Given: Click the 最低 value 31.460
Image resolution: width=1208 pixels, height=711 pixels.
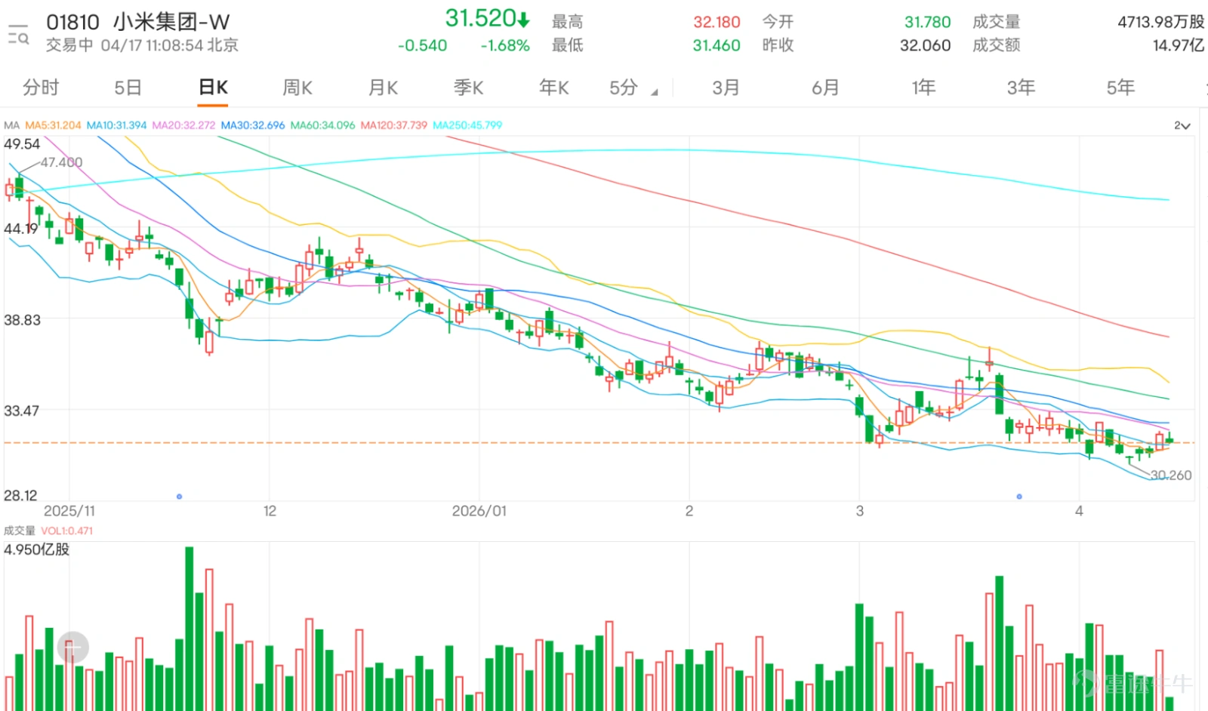Looking at the screenshot, I should point(716,45).
